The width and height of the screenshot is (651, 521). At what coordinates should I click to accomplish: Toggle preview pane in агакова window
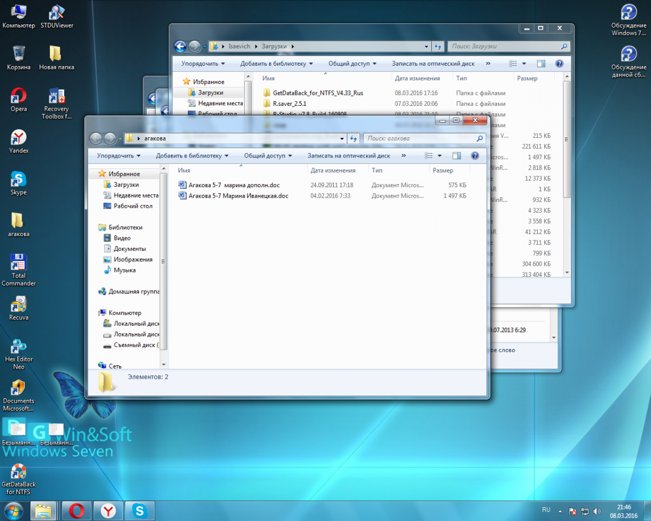[456, 156]
